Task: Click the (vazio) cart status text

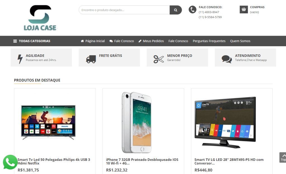Action: click(x=254, y=12)
